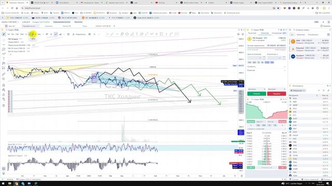Open the more menu for Пересечение MA/EMA indicator
332x186 pixels.
33,45
